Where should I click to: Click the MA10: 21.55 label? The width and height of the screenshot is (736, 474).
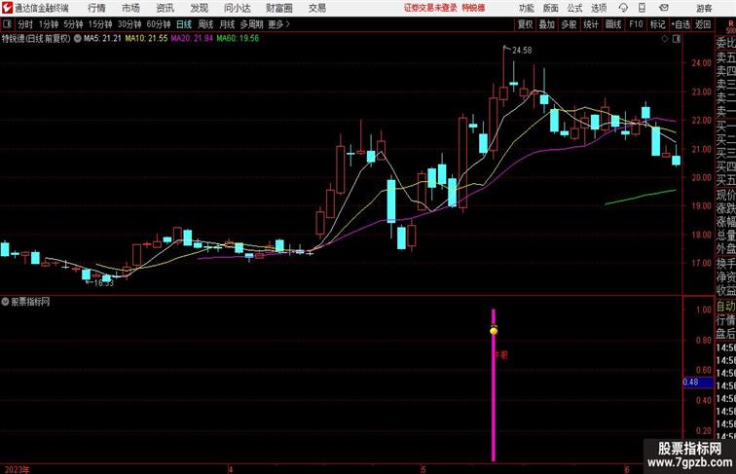click(x=146, y=39)
